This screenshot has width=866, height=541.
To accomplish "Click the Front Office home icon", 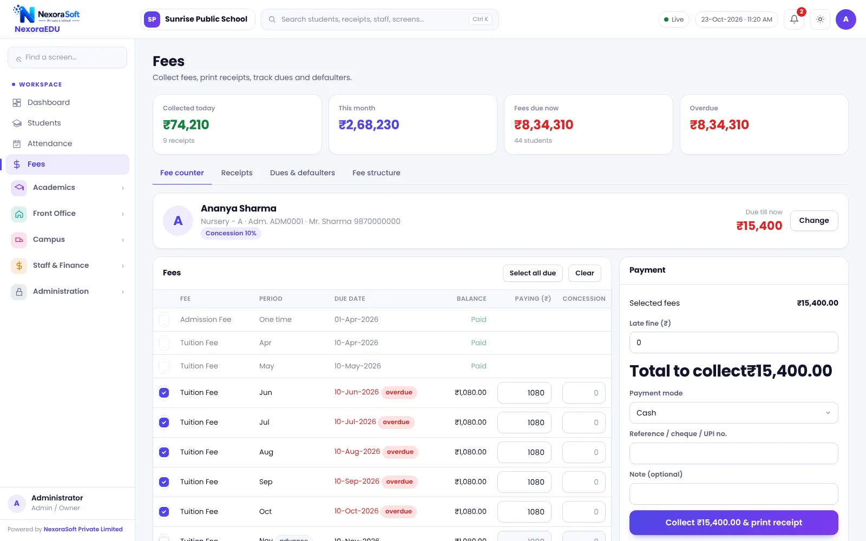I will coord(19,214).
